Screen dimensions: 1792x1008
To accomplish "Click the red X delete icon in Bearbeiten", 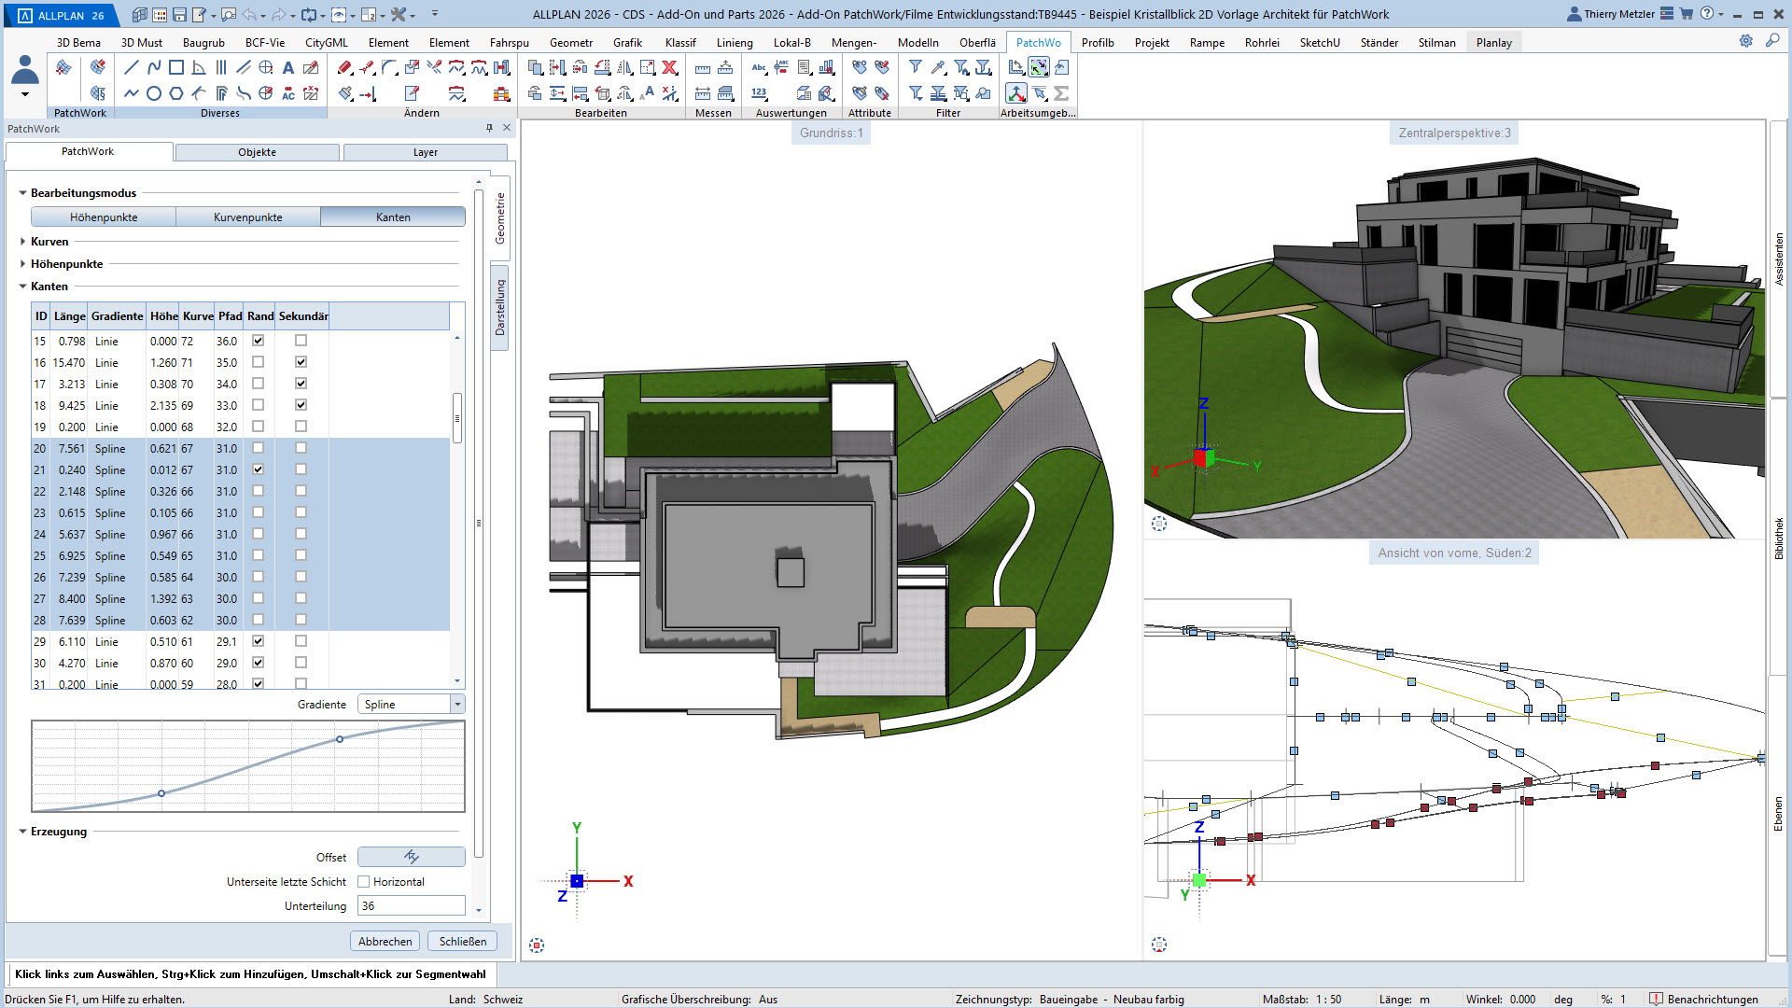I will pos(669,67).
